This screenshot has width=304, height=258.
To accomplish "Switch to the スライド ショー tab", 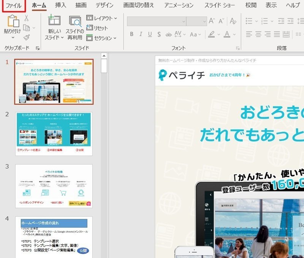I will click(x=220, y=5).
